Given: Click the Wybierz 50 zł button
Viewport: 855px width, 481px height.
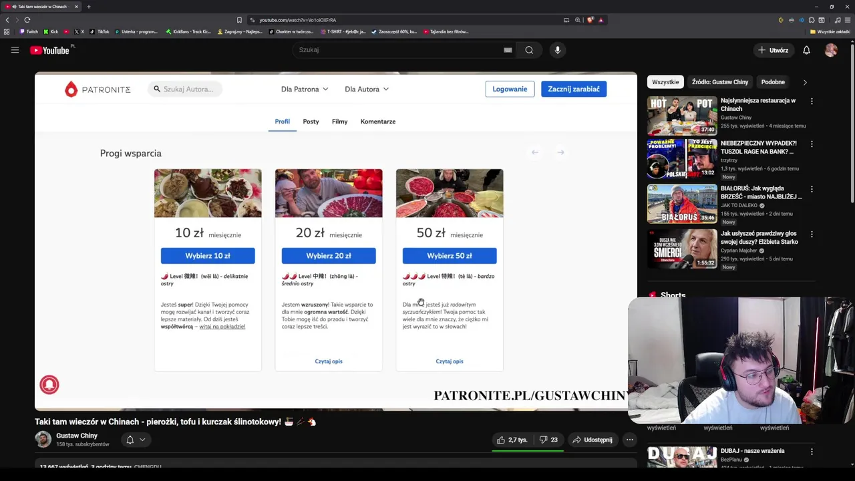Looking at the screenshot, I should (x=450, y=256).
